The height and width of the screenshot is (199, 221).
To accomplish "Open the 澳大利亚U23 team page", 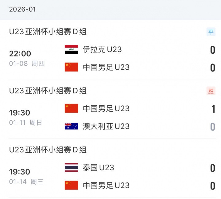I will point(106,126).
